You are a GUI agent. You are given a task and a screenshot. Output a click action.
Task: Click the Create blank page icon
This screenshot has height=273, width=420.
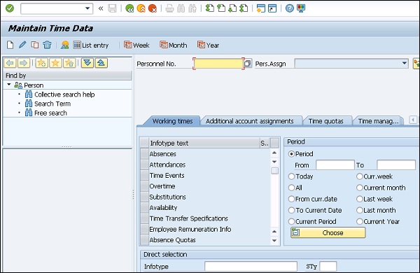[x=10, y=45]
